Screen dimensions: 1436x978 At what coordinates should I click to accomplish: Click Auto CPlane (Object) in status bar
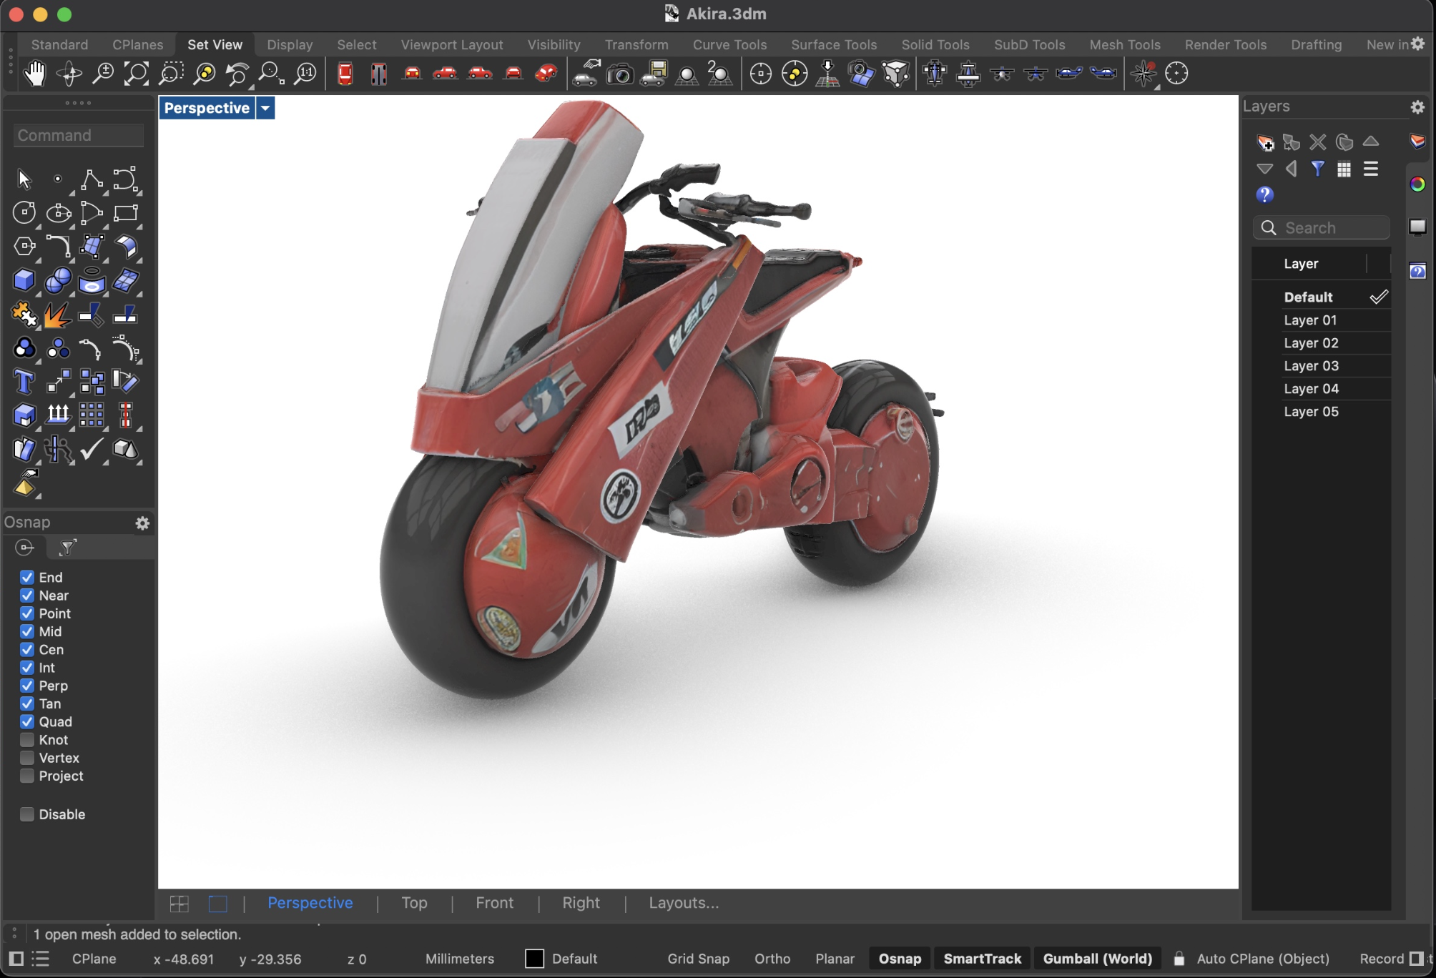click(x=1262, y=959)
